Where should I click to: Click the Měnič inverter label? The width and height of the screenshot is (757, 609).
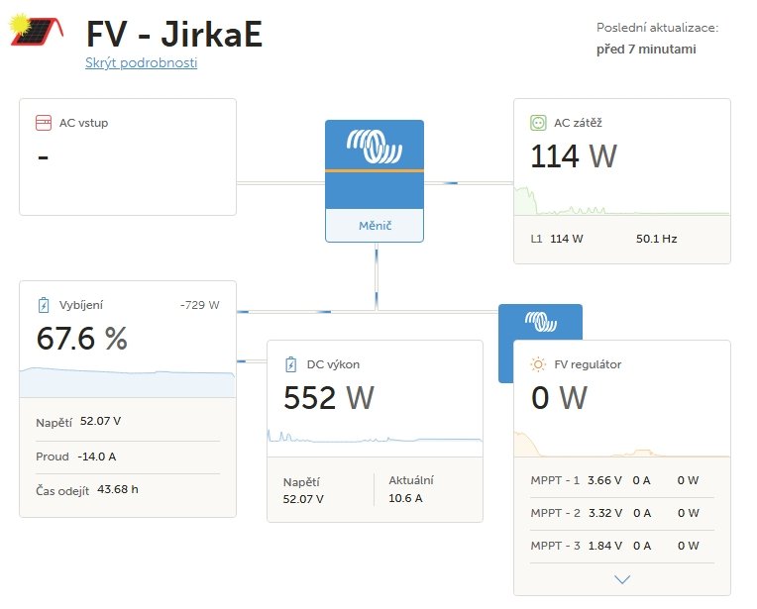pos(375,226)
